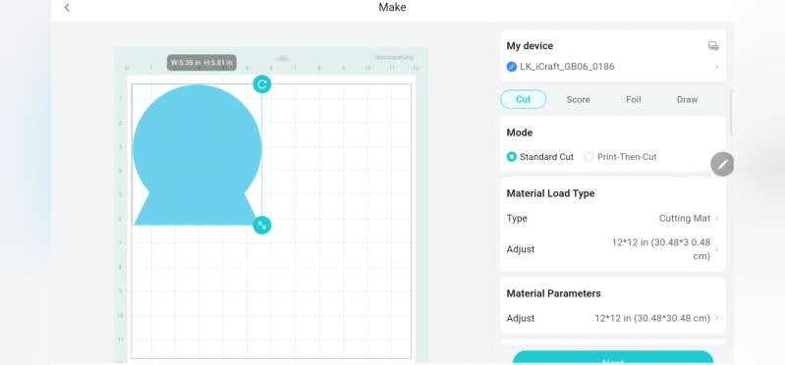Click the right panel scrollbar

732,112
